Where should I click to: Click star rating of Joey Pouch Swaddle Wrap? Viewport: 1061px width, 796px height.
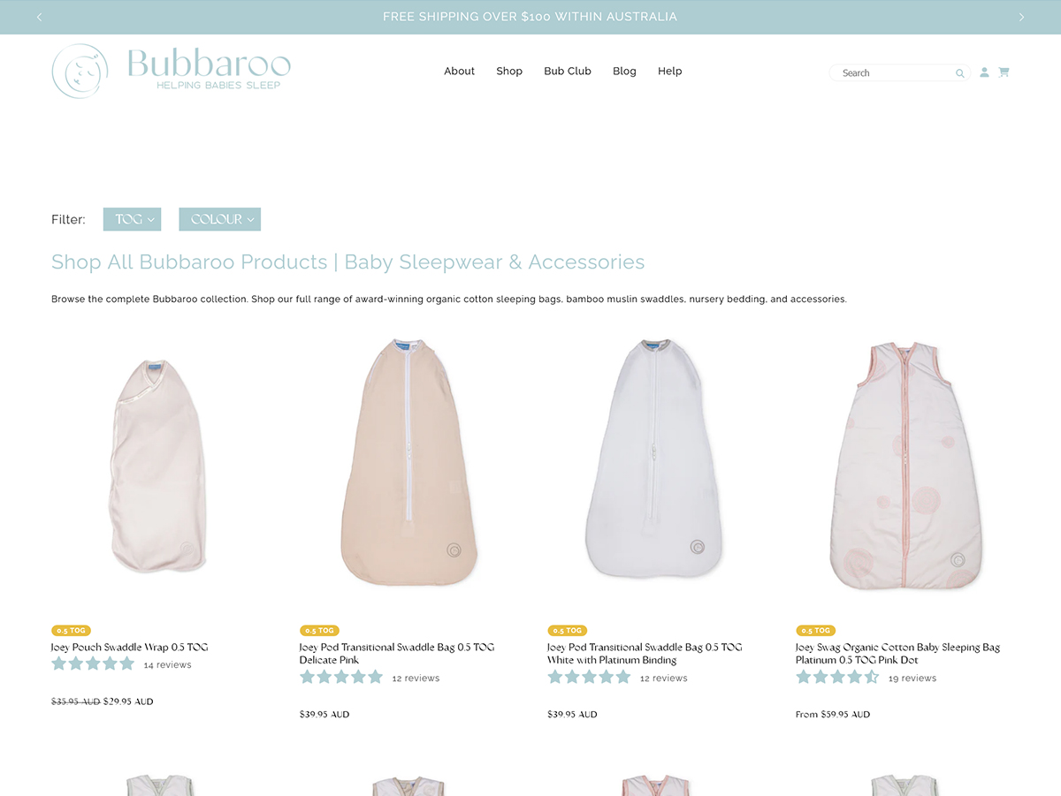coord(93,664)
